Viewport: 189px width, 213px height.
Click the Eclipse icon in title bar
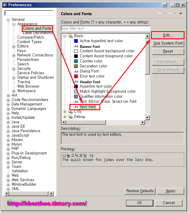5,5
